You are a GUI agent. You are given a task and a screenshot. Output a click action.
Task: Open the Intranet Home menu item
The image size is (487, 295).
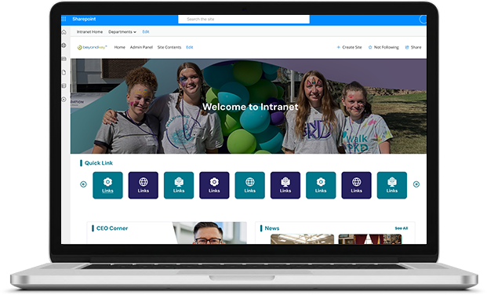[x=89, y=31]
